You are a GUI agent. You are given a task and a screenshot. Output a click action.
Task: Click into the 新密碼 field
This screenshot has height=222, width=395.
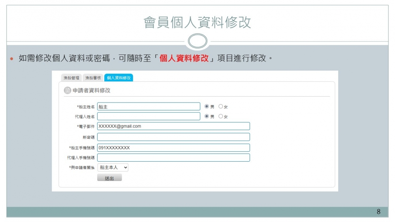click(x=173, y=137)
